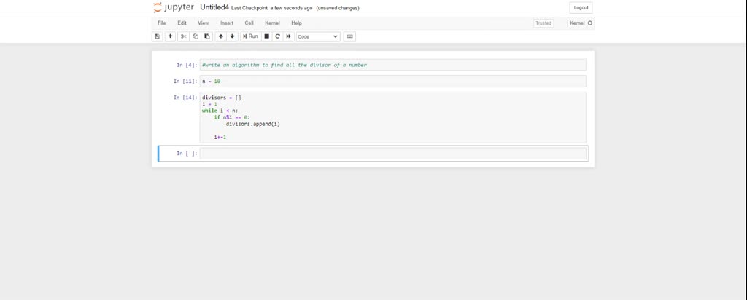The height and width of the screenshot is (300, 747).
Task: Click the kernel status circle indicator
Action: (x=589, y=23)
